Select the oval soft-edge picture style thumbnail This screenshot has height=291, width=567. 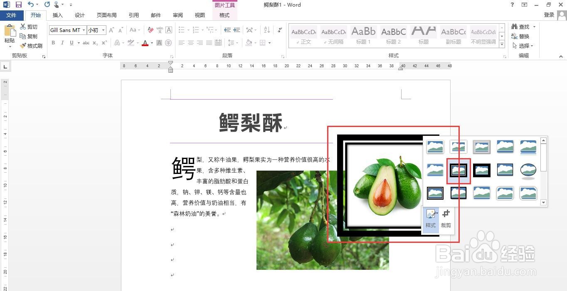[x=528, y=170]
